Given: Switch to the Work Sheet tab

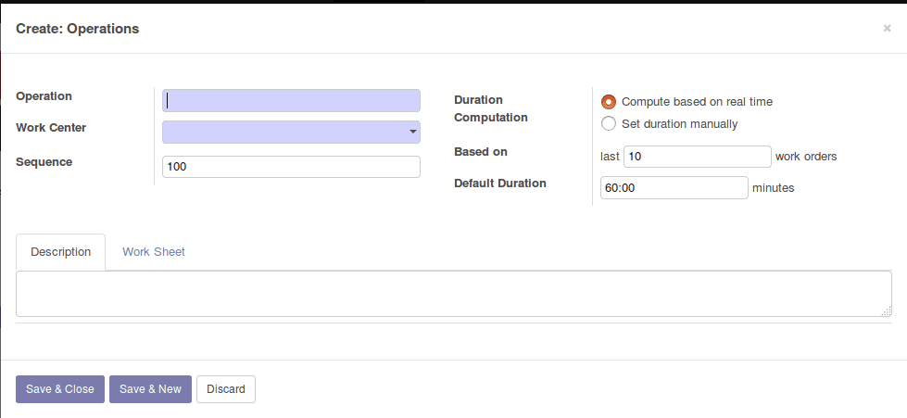Looking at the screenshot, I should point(154,252).
